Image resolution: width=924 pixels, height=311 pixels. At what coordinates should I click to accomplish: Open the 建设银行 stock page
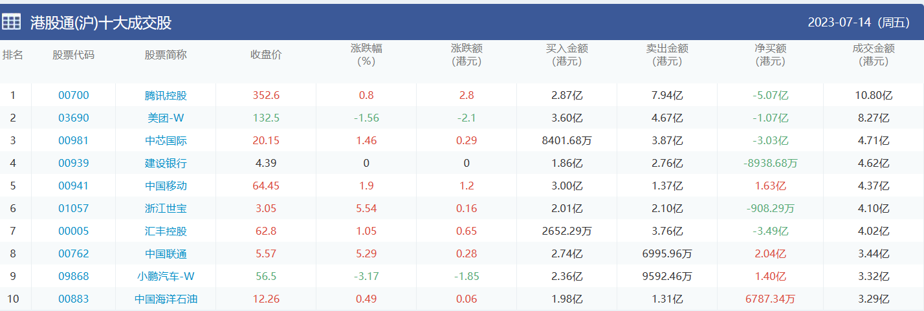[x=166, y=163]
